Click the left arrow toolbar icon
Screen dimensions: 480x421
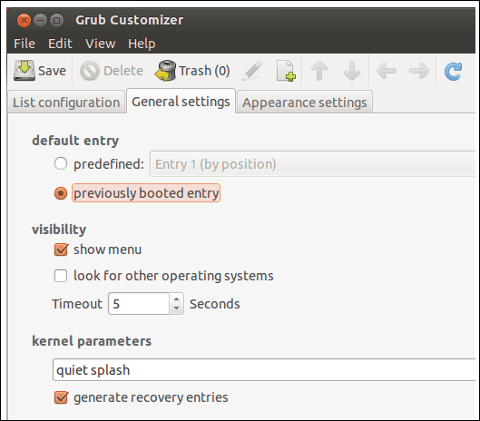[x=387, y=71]
